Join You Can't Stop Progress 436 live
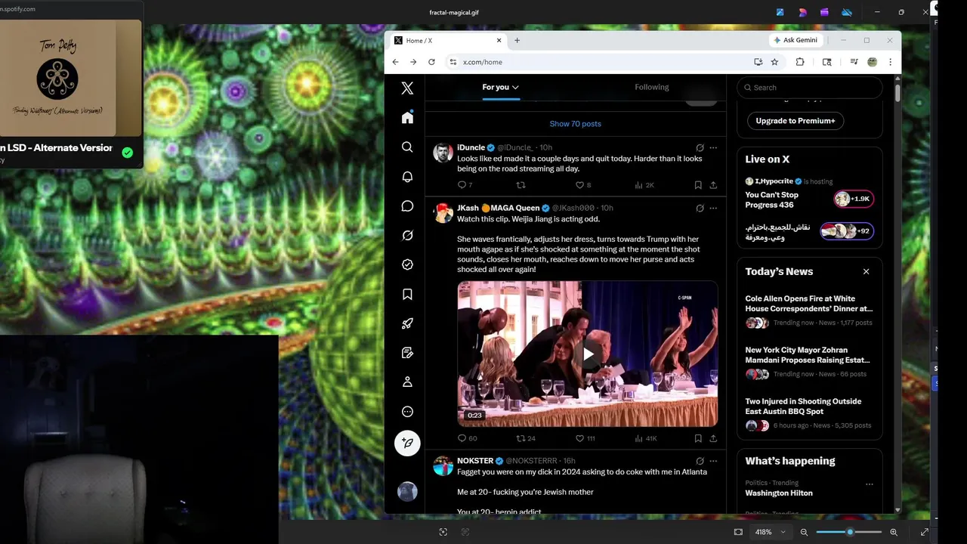The height and width of the screenshot is (544, 967). pyautogui.click(x=810, y=199)
